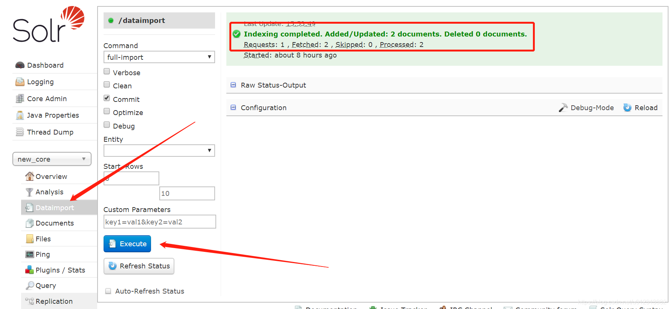The height and width of the screenshot is (309, 670).
Task: Click the Thread Dump icon
Action: click(20, 132)
